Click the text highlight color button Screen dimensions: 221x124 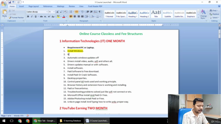[x=58, y=17]
